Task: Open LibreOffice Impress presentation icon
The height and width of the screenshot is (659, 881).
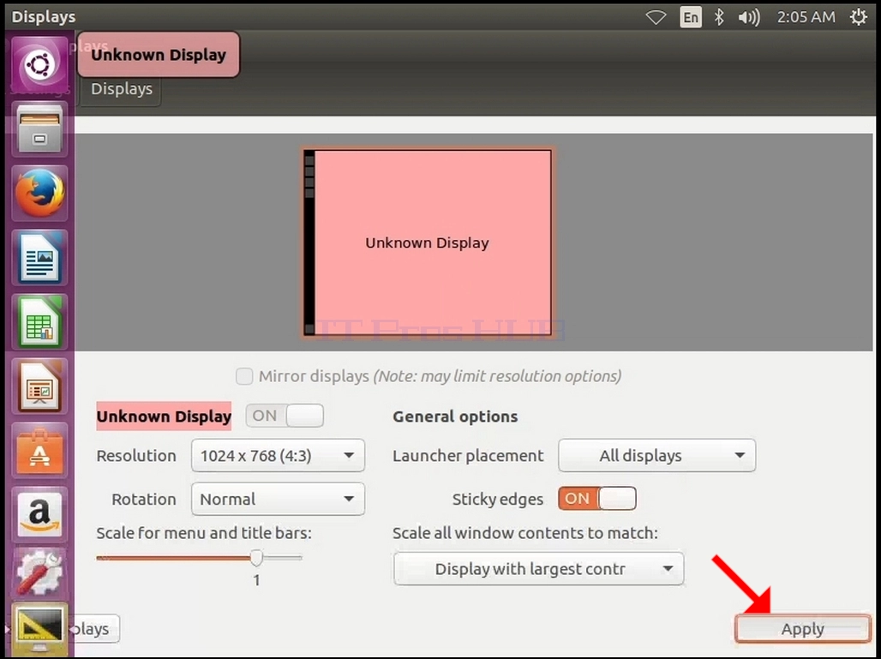Action: (x=40, y=386)
